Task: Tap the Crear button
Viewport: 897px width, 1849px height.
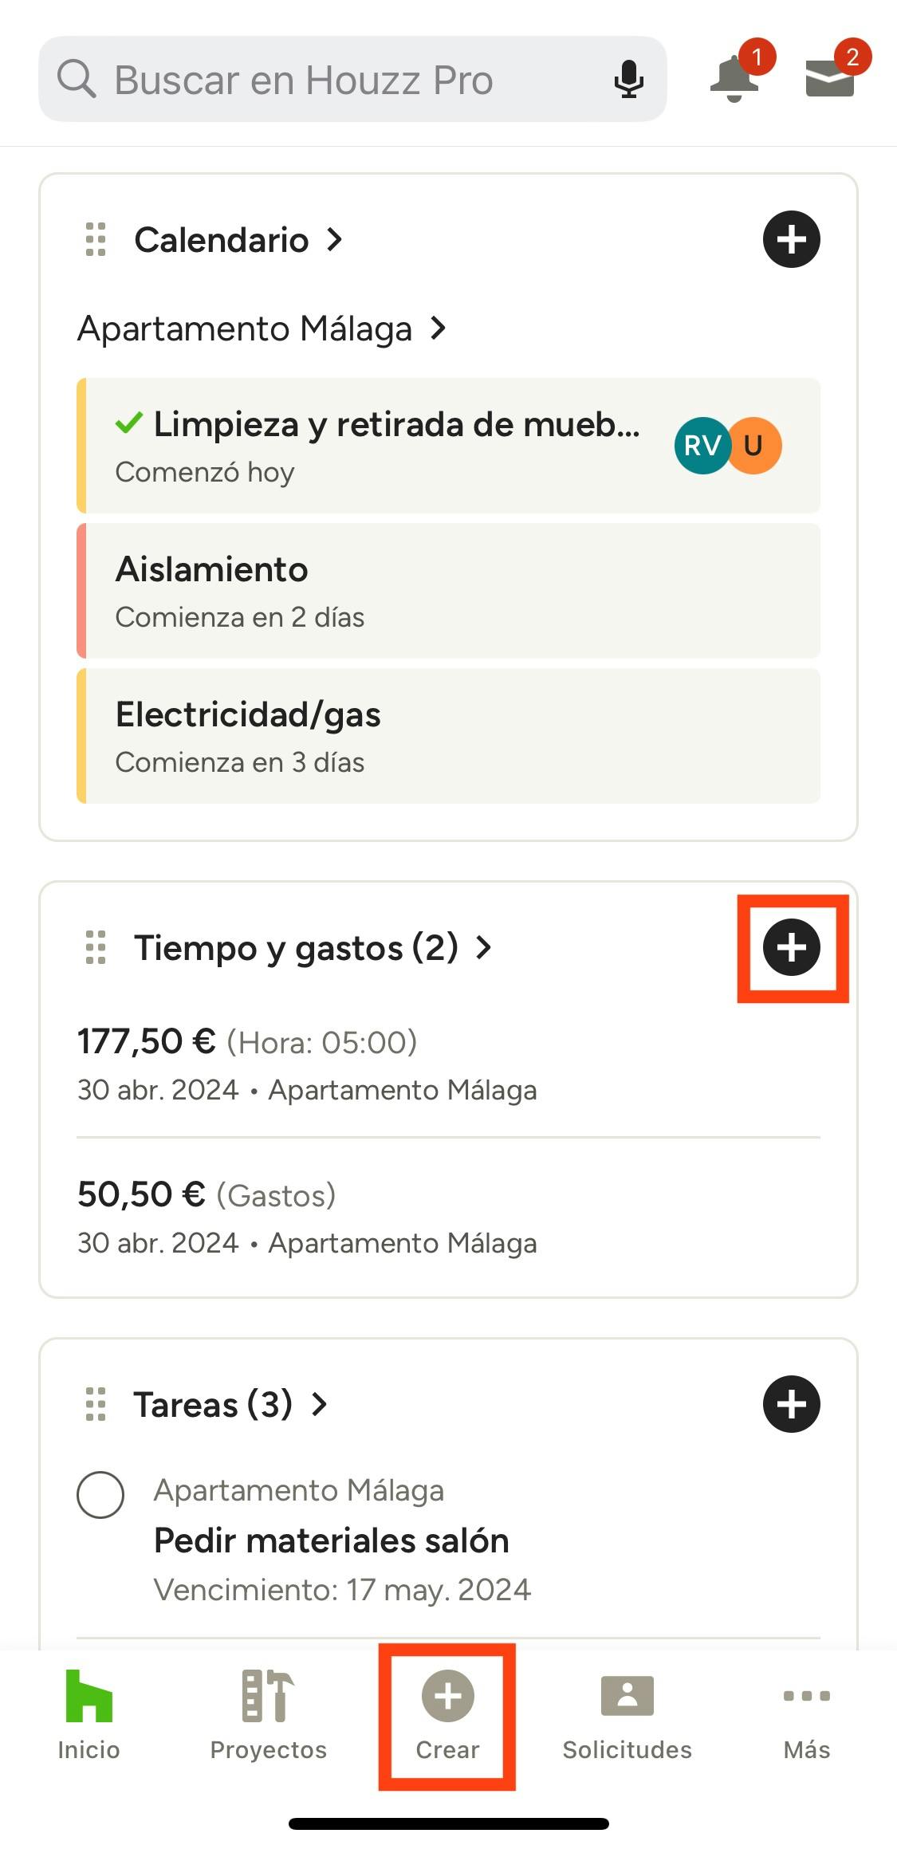Action: pos(447,1714)
